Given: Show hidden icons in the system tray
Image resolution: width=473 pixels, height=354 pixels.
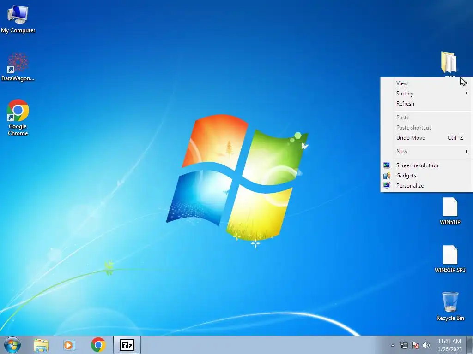Looking at the screenshot, I should 393,345.
